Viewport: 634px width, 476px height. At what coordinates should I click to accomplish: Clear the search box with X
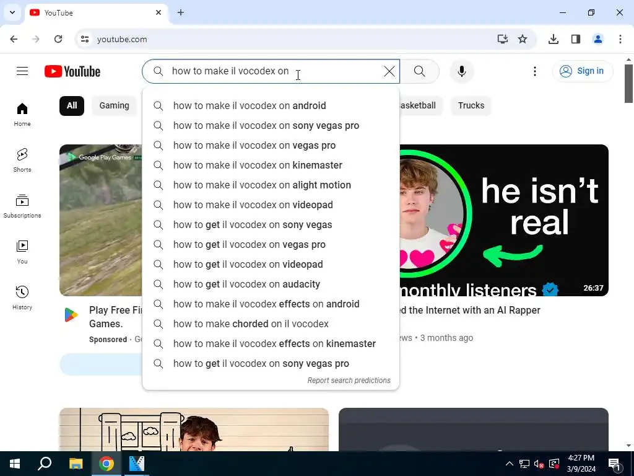[389, 71]
